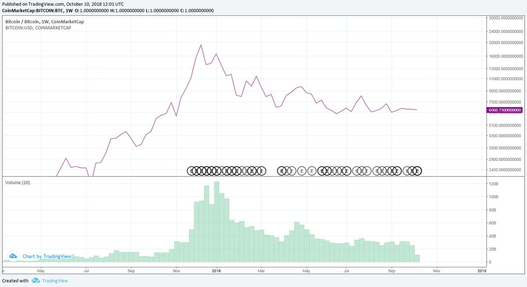527x287 pixels.
Task: Click the highest peak of the purple price line
Action: 201,45
